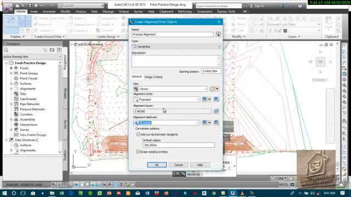
Task: Switch to the Analyze ribbon tab
Action: (x=81, y=11)
